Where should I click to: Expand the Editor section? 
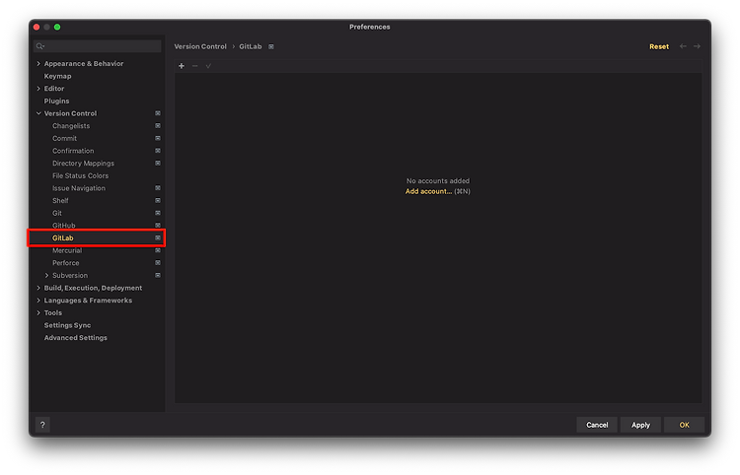click(x=38, y=89)
